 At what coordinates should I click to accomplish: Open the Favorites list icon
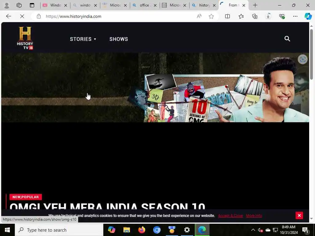pos(241,16)
